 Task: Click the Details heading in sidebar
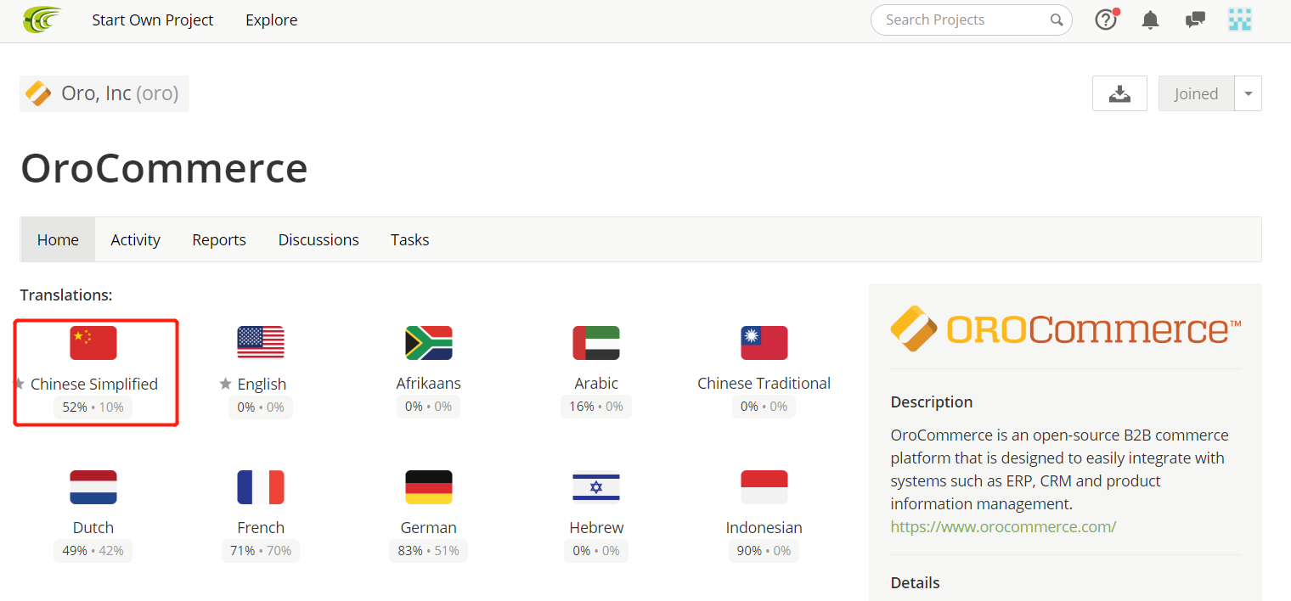[916, 582]
